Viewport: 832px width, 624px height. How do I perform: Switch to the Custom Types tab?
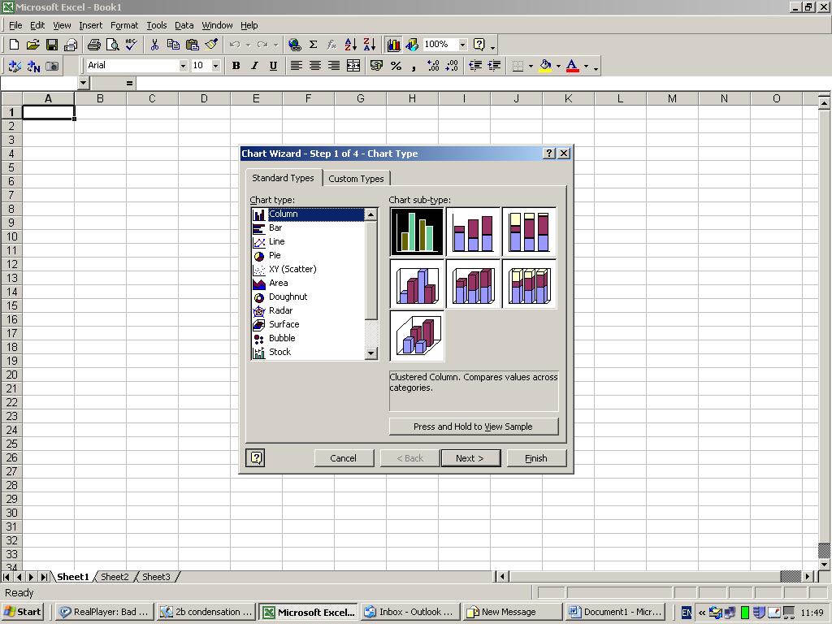tap(357, 178)
